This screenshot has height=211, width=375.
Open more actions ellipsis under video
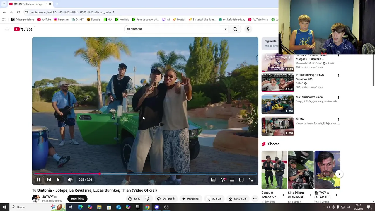(x=255, y=198)
